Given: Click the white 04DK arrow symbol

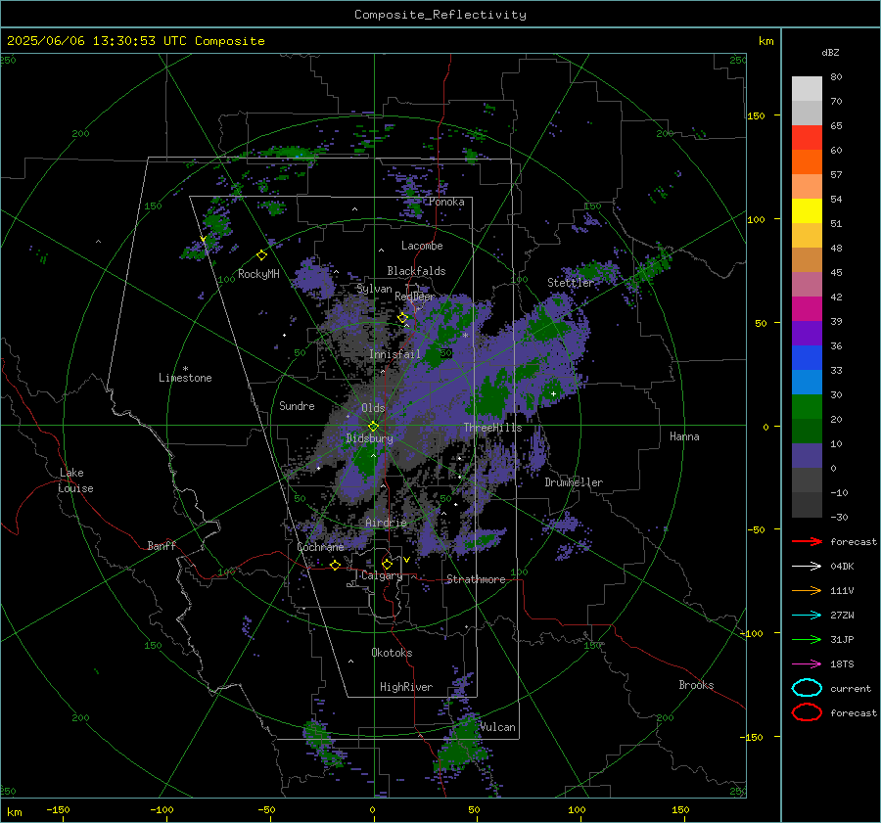Looking at the screenshot, I should click(807, 567).
